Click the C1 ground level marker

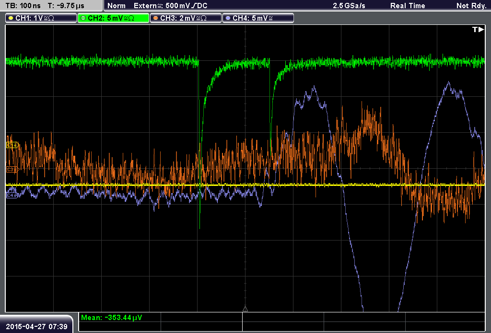pos(13,145)
